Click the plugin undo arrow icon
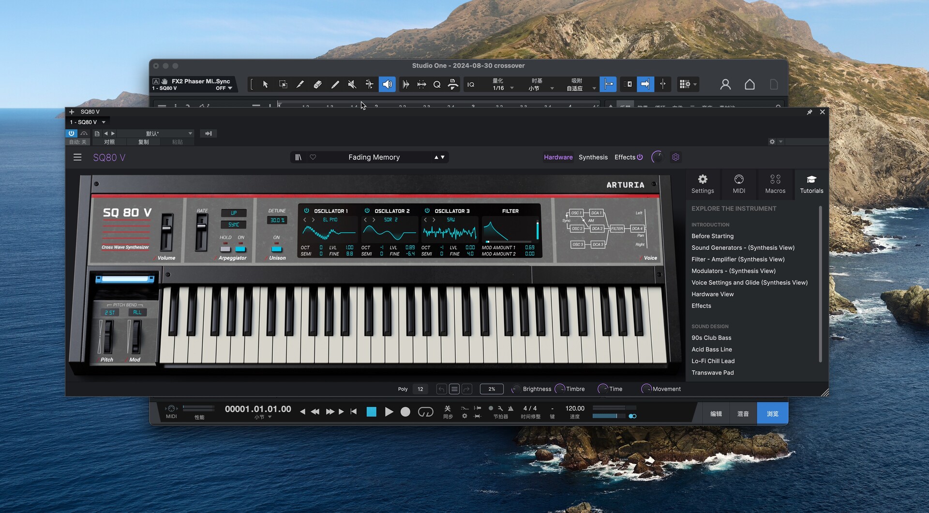Viewport: 929px width, 513px height. pos(441,389)
